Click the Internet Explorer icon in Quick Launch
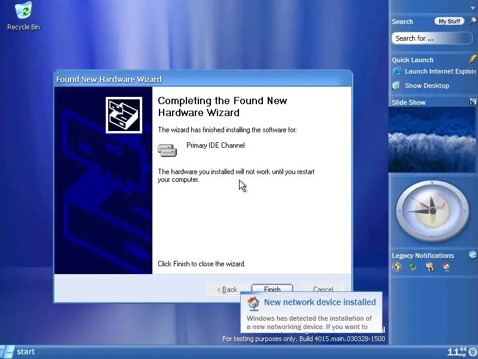The image size is (478, 359). (x=397, y=71)
